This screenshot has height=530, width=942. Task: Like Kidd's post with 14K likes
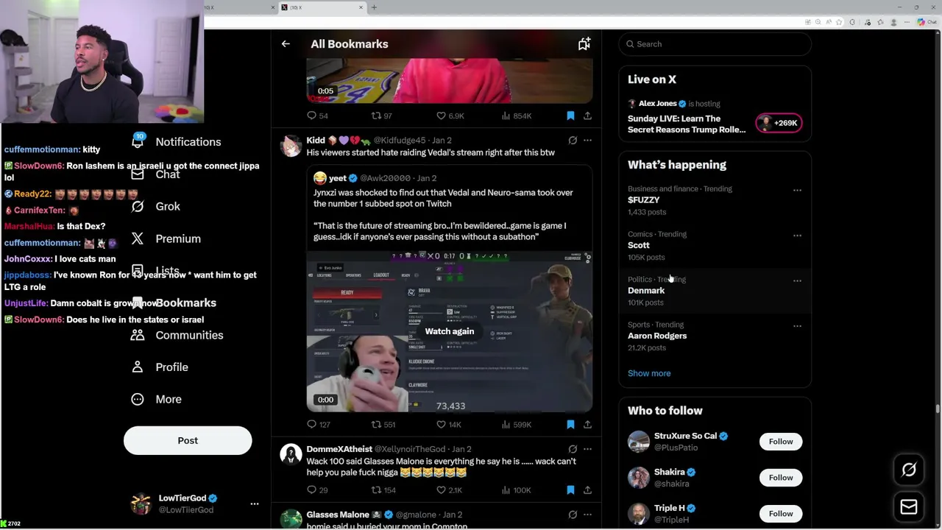click(x=448, y=425)
